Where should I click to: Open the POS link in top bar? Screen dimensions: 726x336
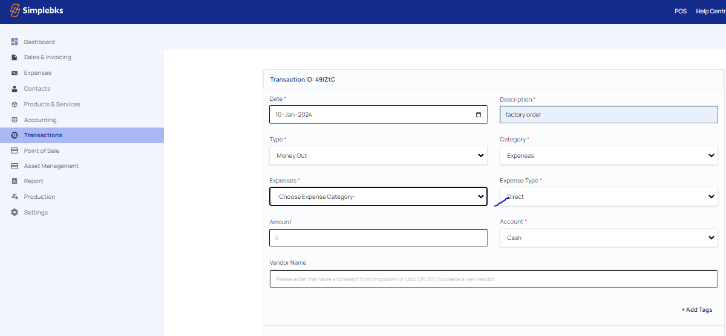click(x=681, y=11)
